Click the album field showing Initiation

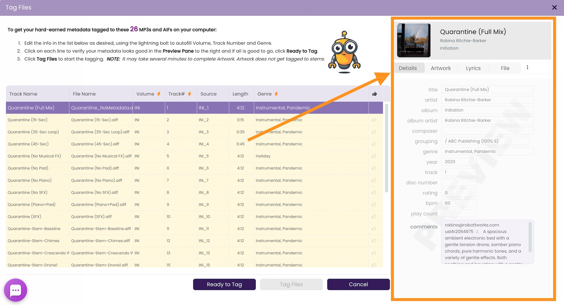[488, 110]
